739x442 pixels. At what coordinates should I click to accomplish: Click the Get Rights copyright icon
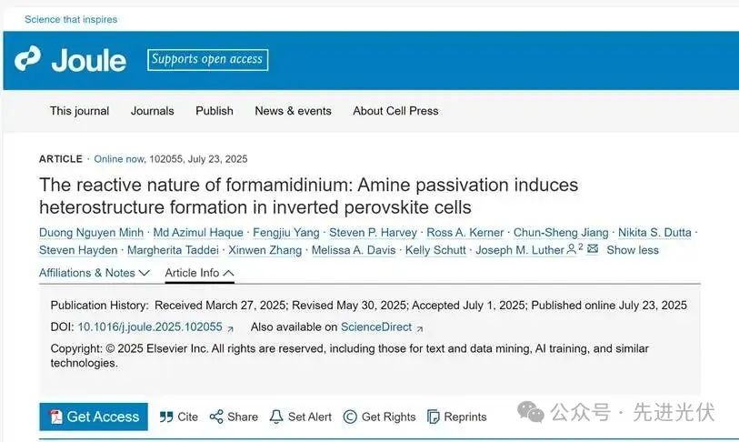[350, 417]
